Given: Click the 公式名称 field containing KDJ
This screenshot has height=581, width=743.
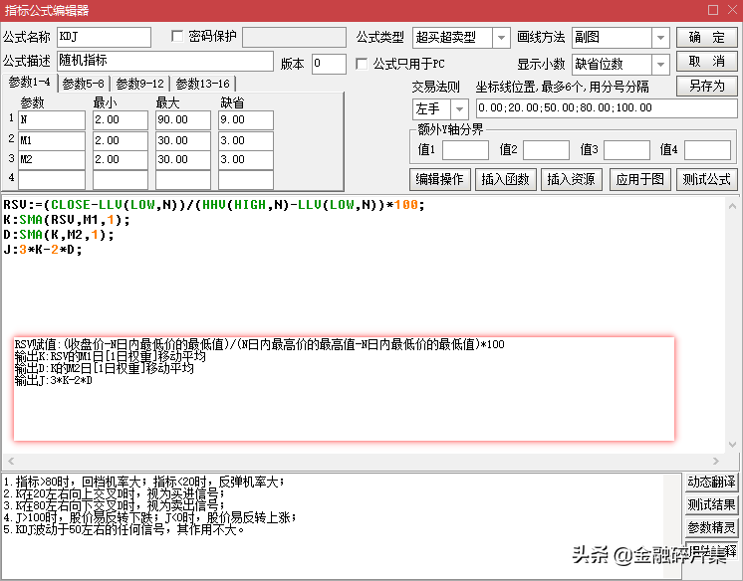Looking at the screenshot, I should (105, 38).
